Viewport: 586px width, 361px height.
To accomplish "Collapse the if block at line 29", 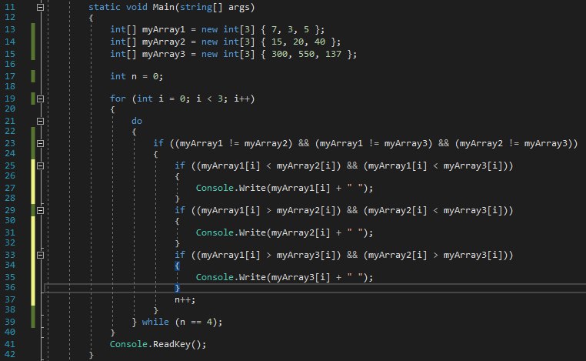I will [x=40, y=210].
